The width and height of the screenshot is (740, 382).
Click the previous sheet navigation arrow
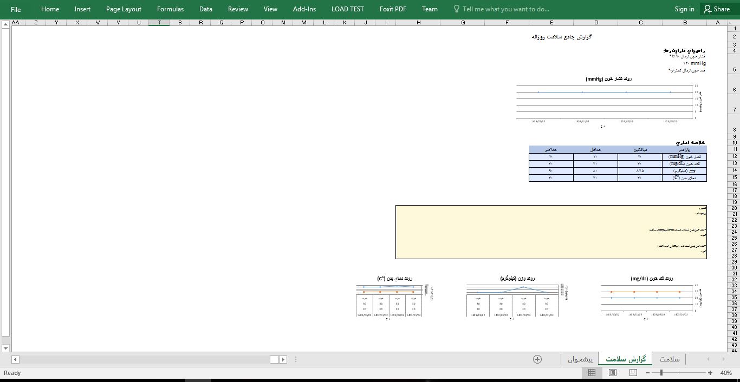pyautogui.click(x=708, y=359)
